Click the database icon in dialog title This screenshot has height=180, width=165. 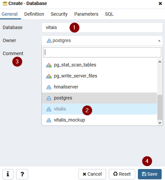[x=5, y=4]
